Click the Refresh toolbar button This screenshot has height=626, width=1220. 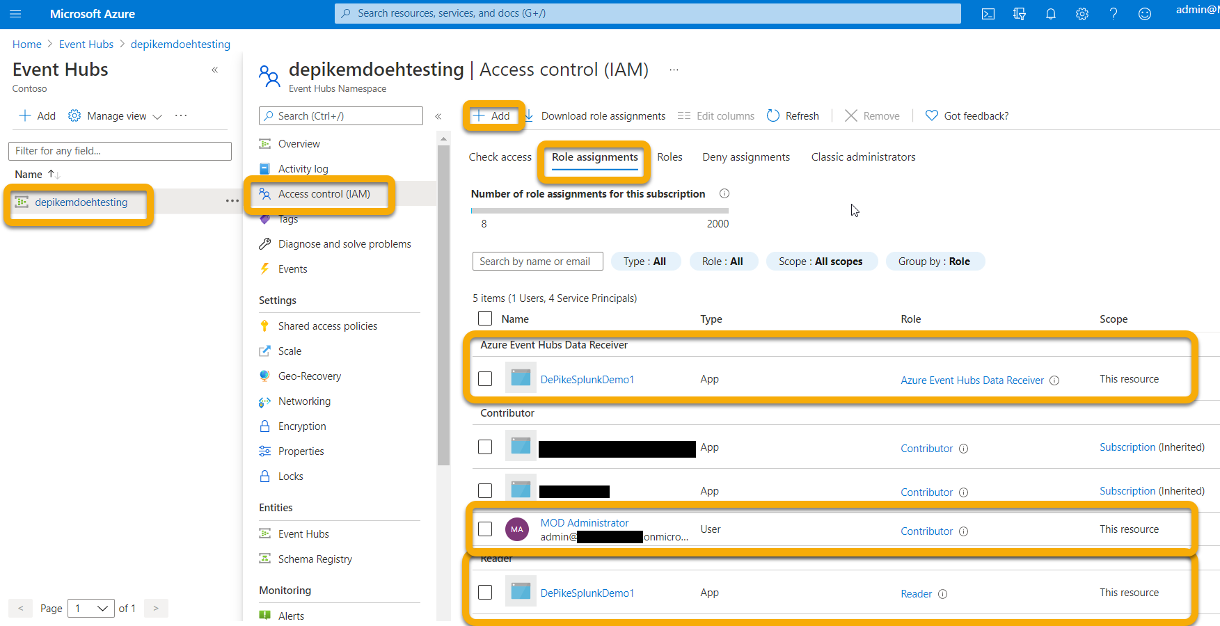pos(793,116)
